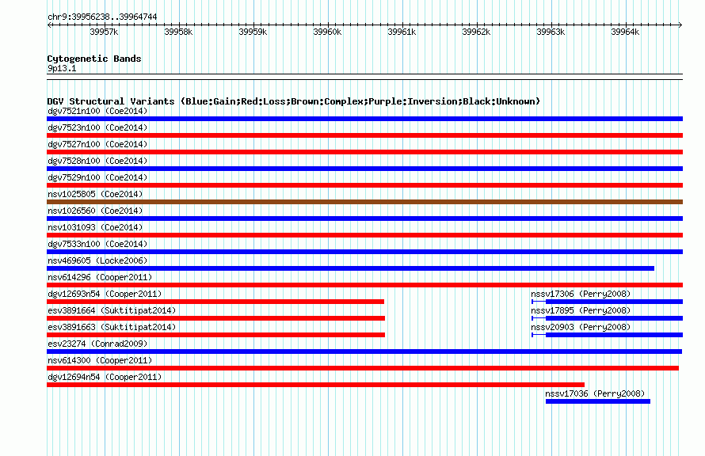Open the nssv17895 (Perry2008) label
Viewport: 705px width, 456px height.
coord(581,310)
